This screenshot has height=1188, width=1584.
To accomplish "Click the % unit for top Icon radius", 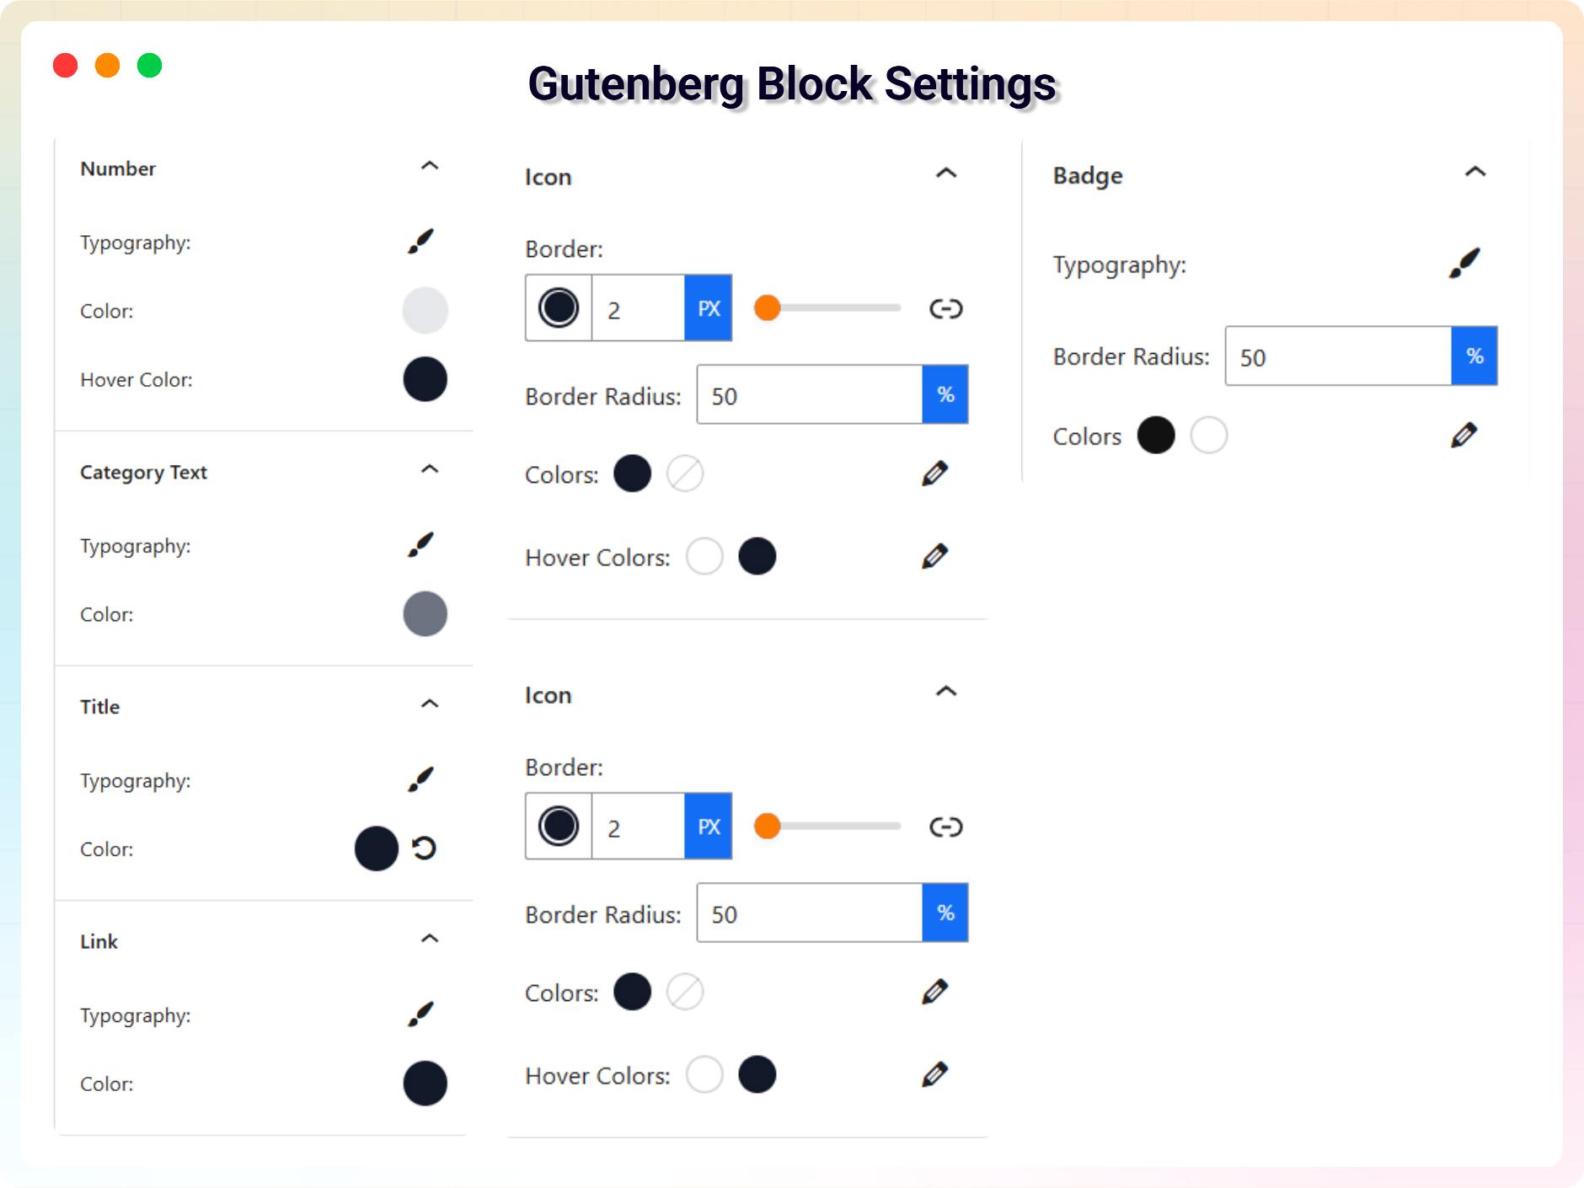I will [945, 395].
